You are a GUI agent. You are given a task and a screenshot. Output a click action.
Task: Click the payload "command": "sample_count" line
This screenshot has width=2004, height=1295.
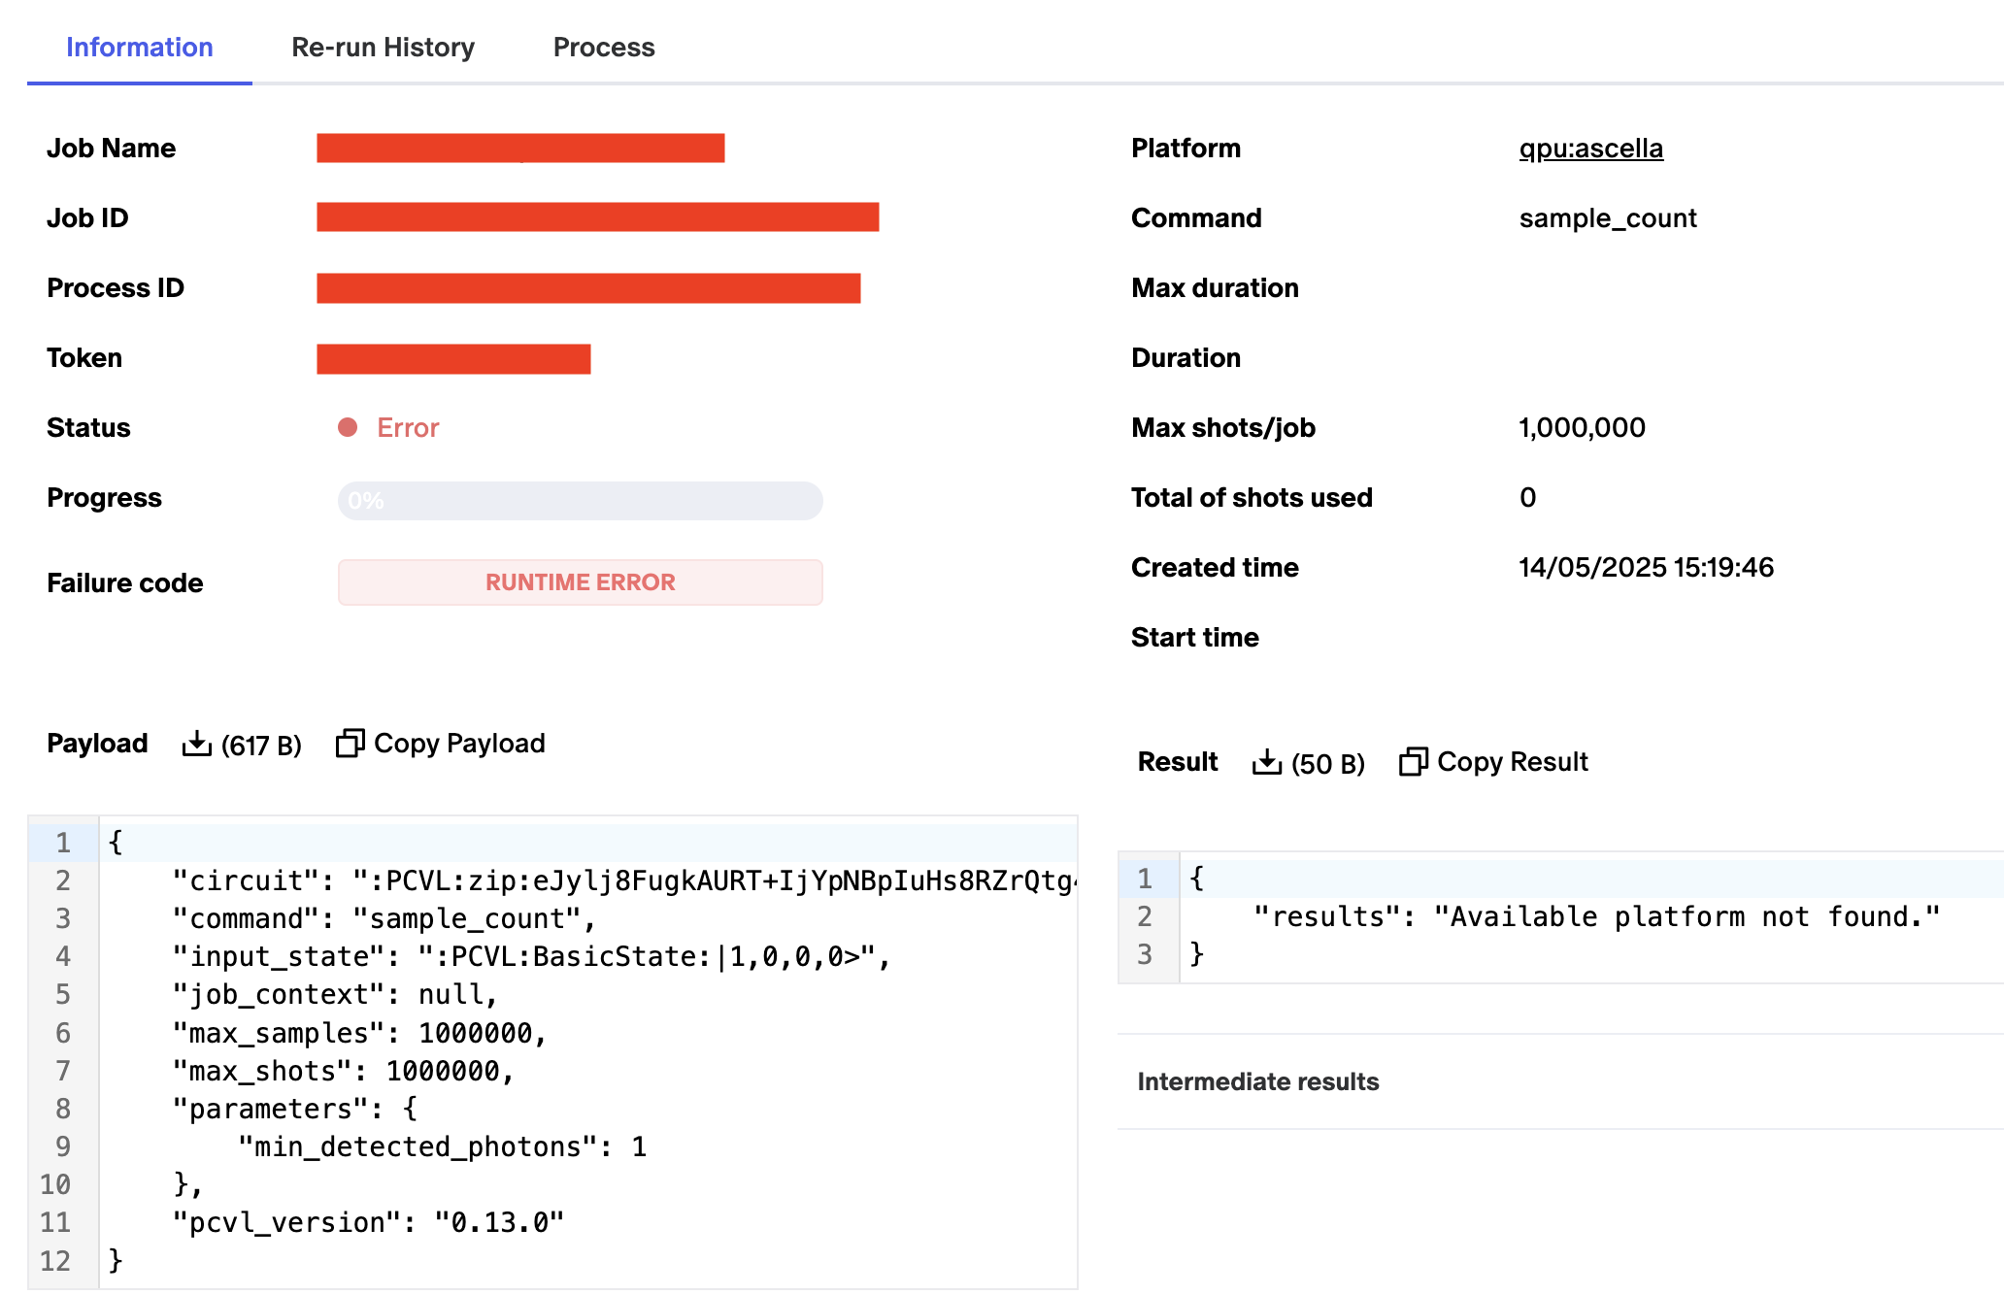coord(588,918)
